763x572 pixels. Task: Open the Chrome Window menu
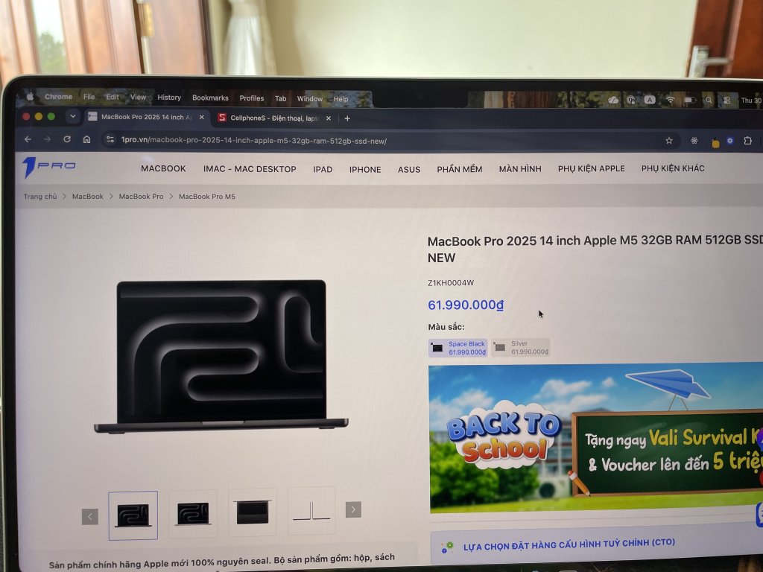coord(310,99)
